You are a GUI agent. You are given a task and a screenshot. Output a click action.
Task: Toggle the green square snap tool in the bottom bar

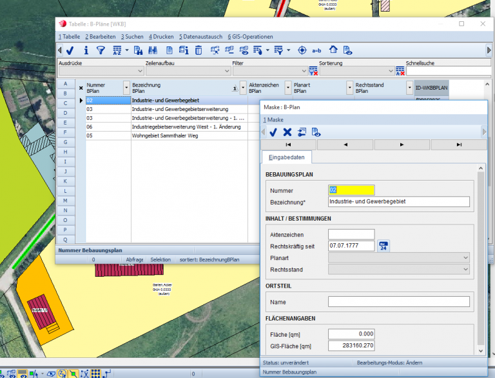[73, 374]
